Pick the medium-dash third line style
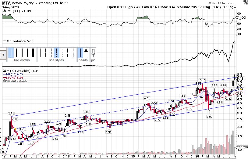The width and height of the screenshot is (248, 159). tap(51, 53)
